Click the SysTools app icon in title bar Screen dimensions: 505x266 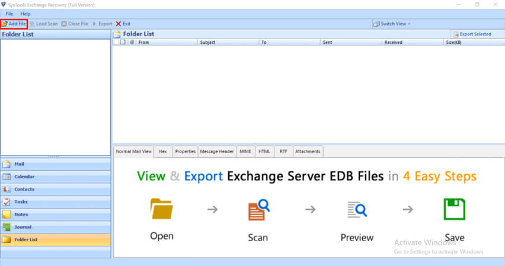click(x=4, y=5)
